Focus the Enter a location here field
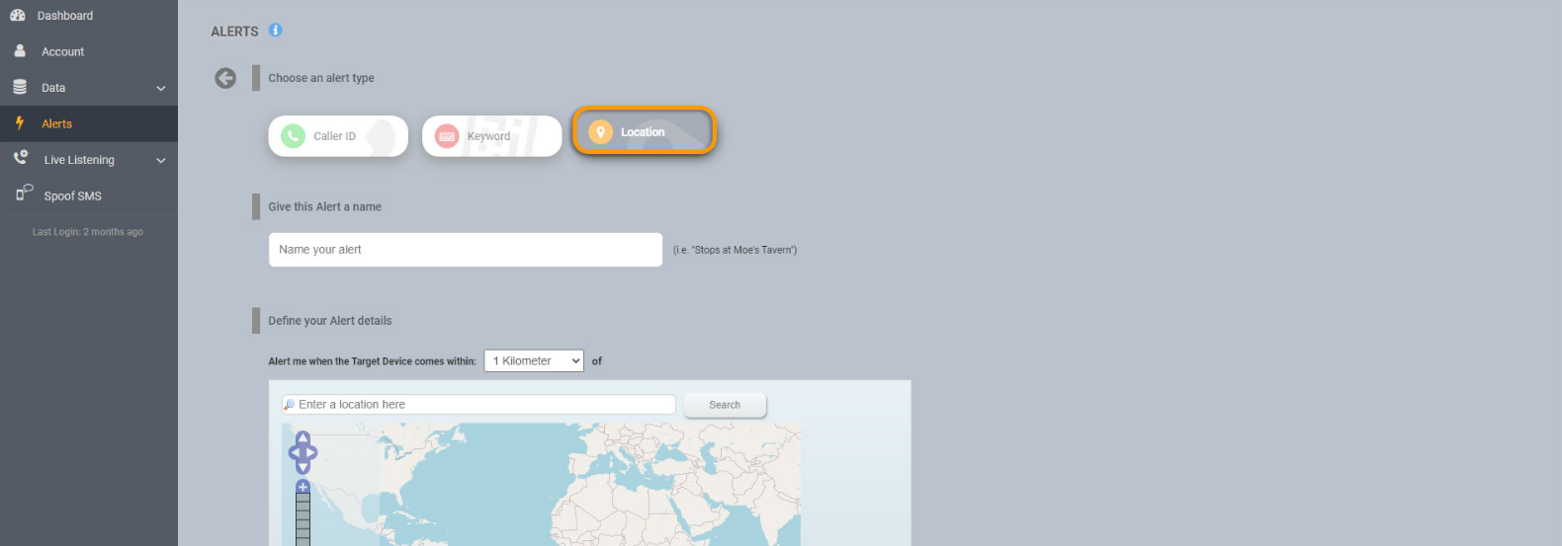The width and height of the screenshot is (1562, 546). coord(478,405)
